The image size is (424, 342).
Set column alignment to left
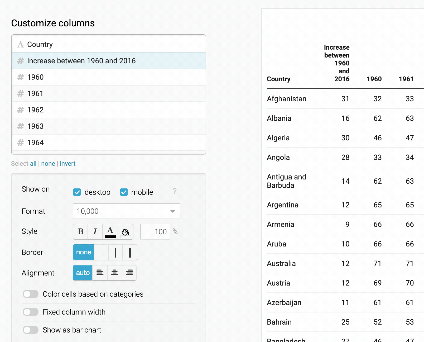point(100,273)
